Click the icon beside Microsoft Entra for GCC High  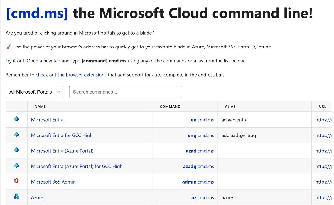click(16, 135)
